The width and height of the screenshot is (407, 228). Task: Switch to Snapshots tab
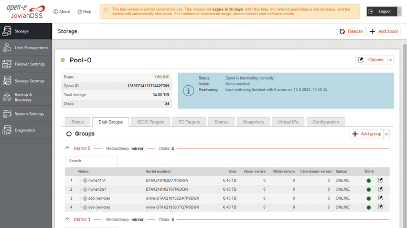[x=253, y=122]
